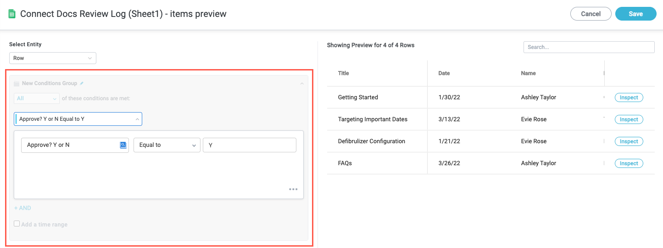Click the Date column header
663x248 pixels.
pos(444,73)
